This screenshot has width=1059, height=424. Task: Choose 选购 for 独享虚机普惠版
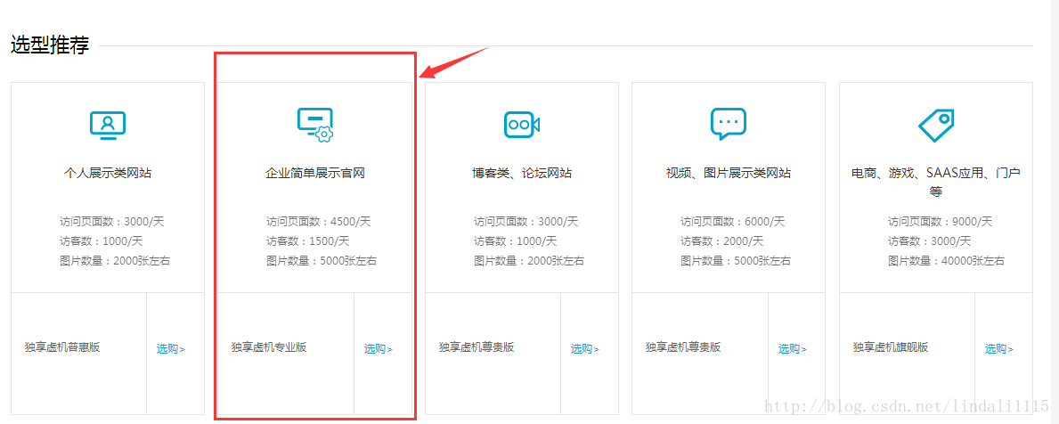click(x=171, y=349)
